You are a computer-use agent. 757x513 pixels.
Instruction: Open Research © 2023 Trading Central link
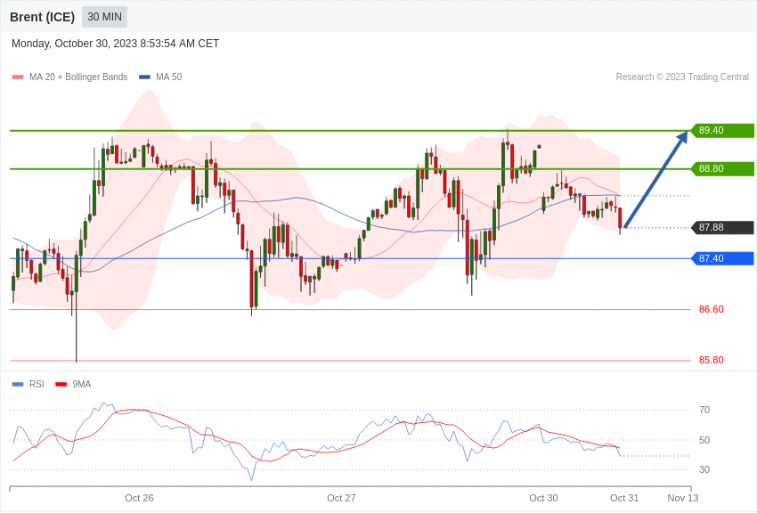pyautogui.click(x=682, y=77)
